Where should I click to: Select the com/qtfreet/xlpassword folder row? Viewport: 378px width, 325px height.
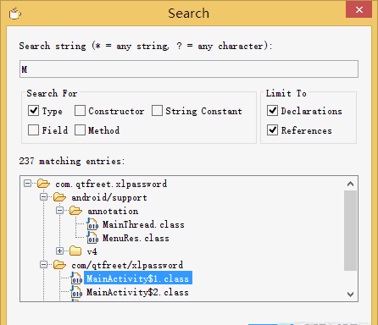pos(127,265)
